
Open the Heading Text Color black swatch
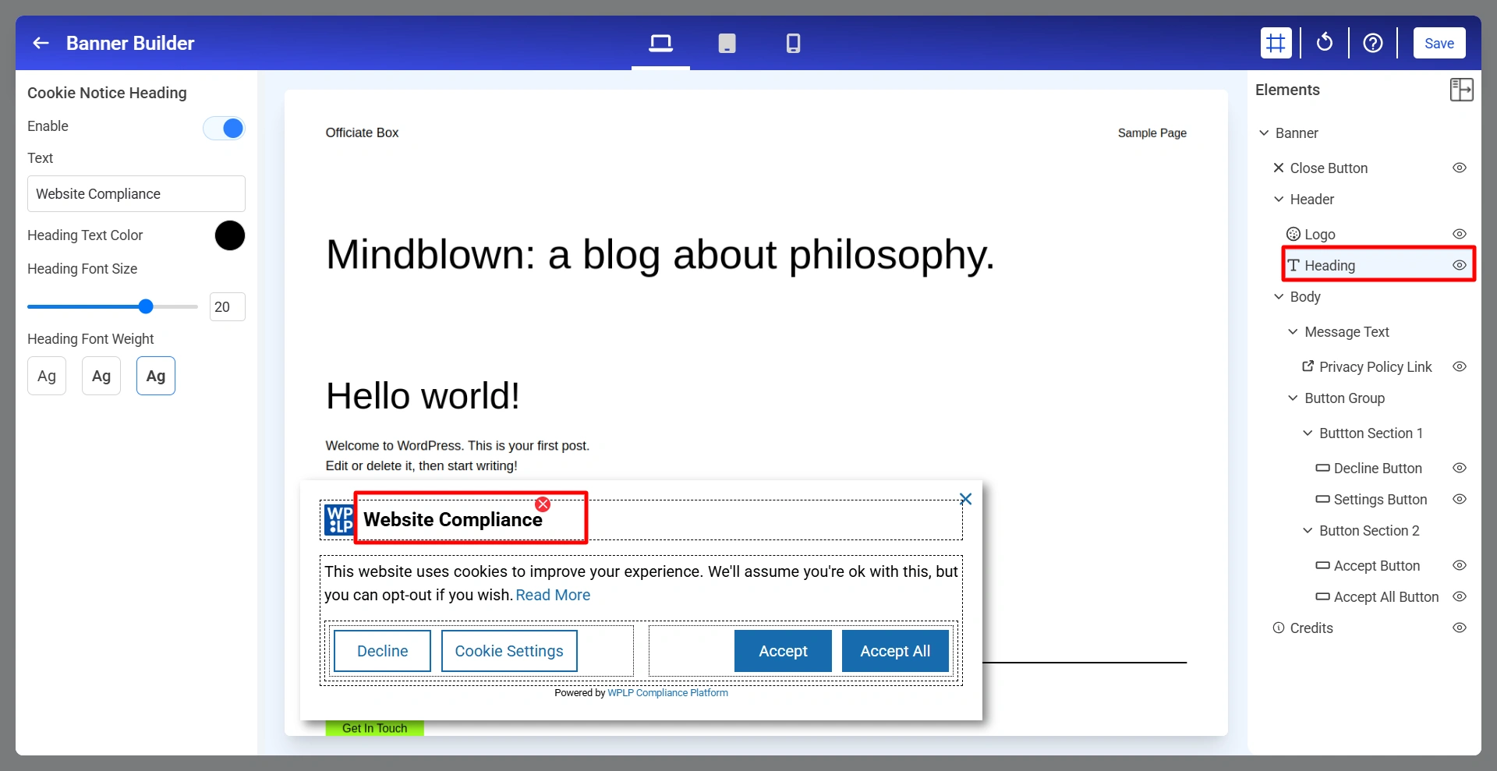(x=230, y=235)
